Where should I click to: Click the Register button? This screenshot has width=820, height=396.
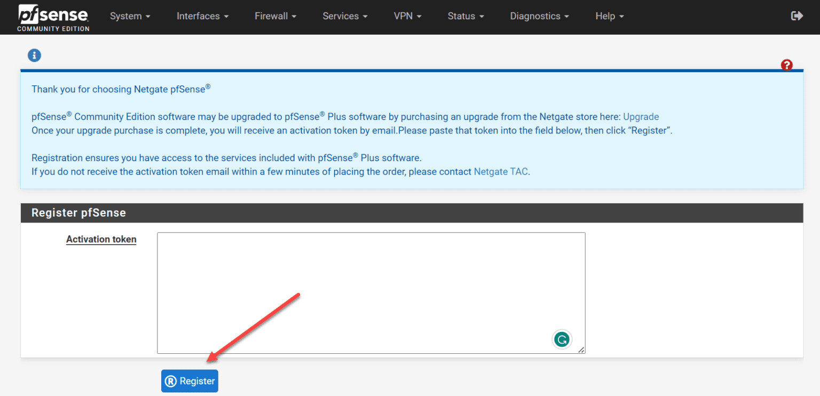tap(190, 381)
